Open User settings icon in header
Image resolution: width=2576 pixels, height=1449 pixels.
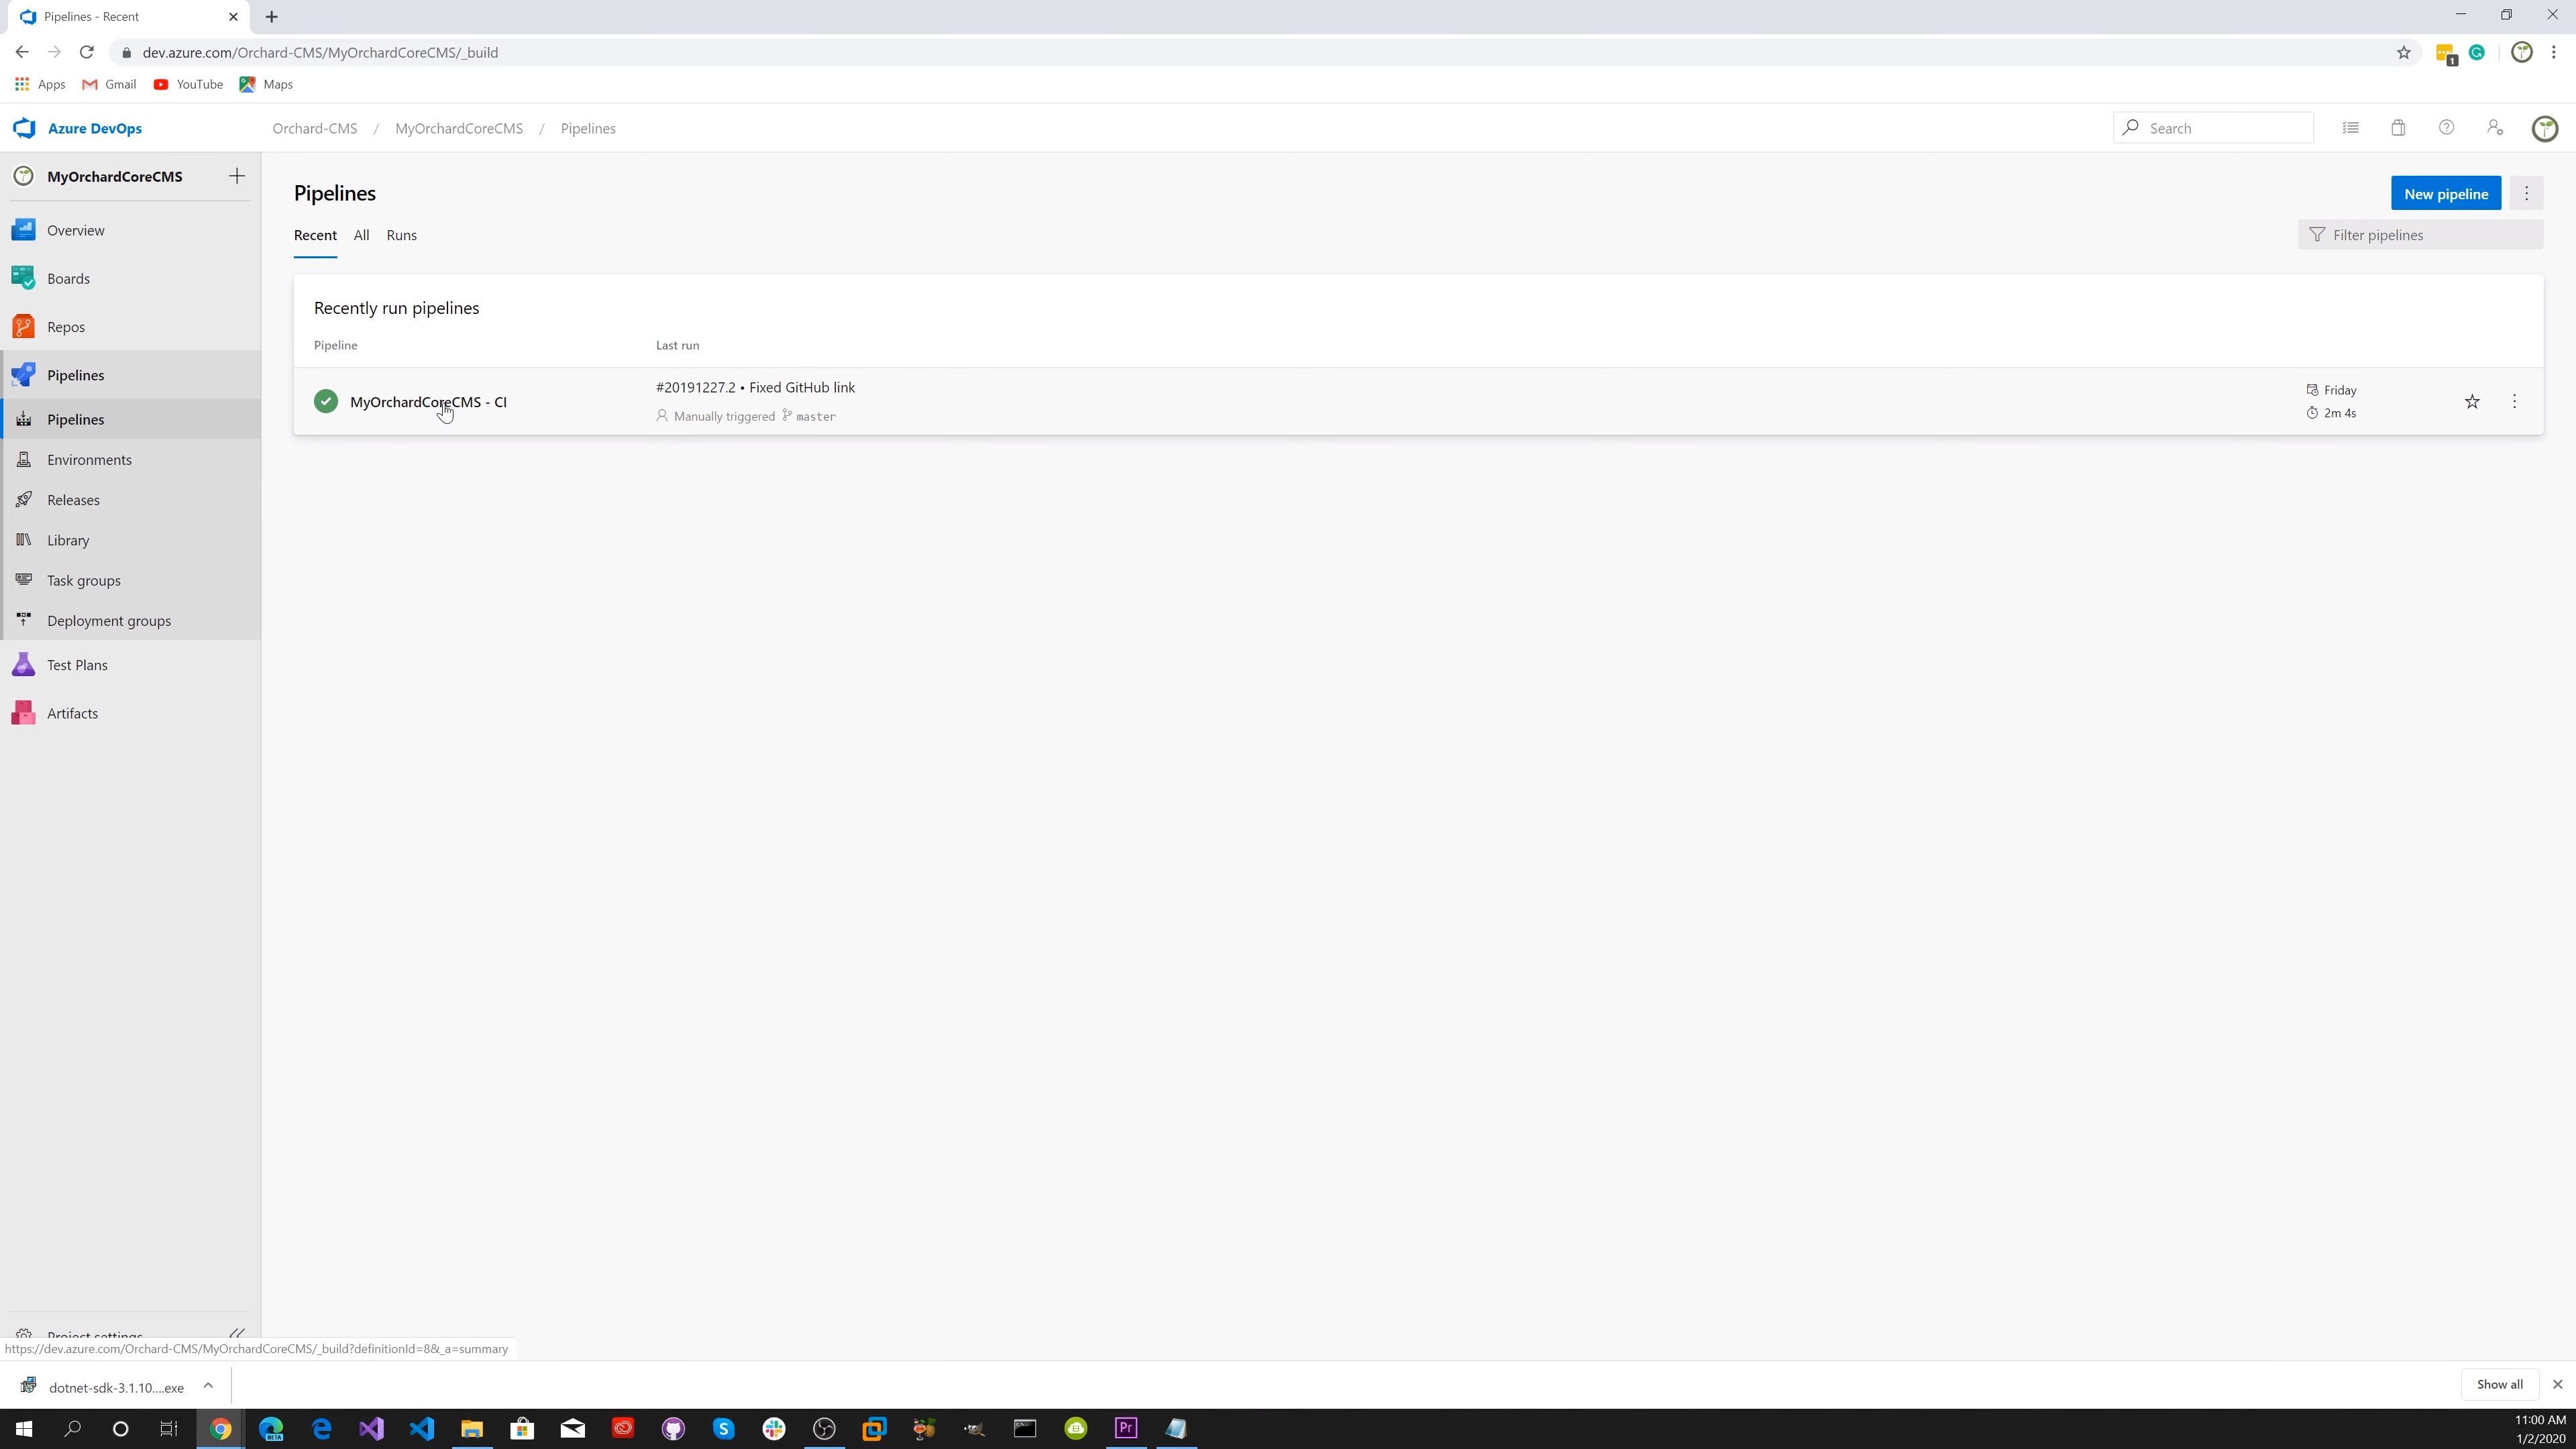(x=2495, y=128)
